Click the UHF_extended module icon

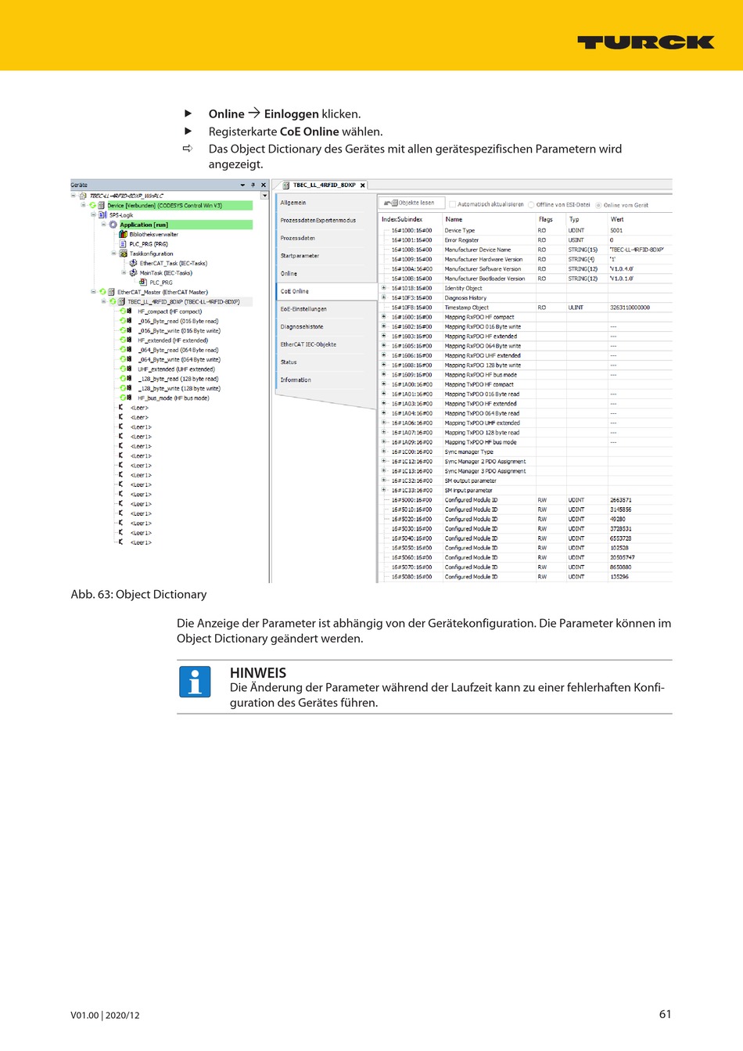(x=129, y=369)
